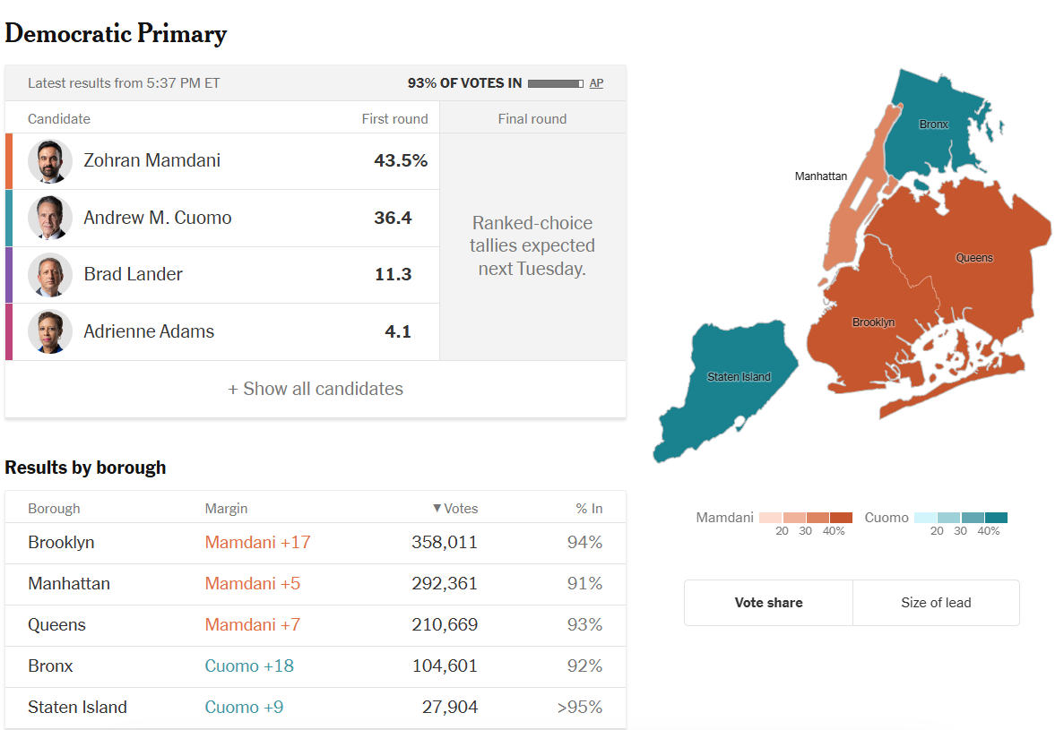1064x730 pixels.
Task: Click the Ranked-choice tallies expected message
Action: coord(532,246)
